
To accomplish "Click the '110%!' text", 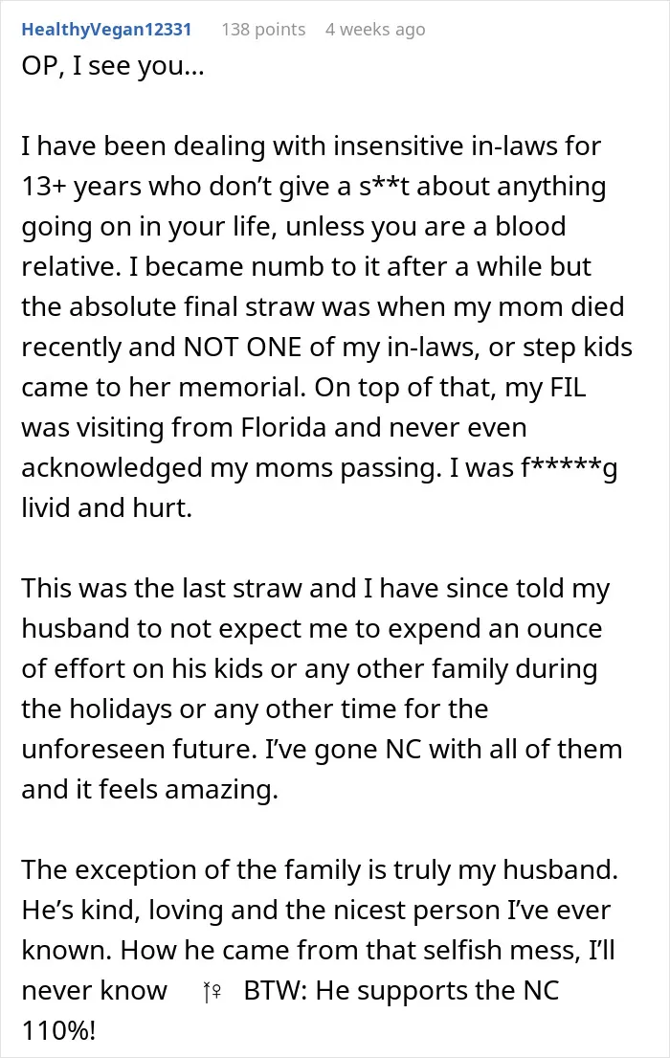I will [x=58, y=1030].
